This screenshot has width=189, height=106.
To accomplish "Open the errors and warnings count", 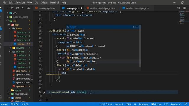I will click(x=15, y=104).
